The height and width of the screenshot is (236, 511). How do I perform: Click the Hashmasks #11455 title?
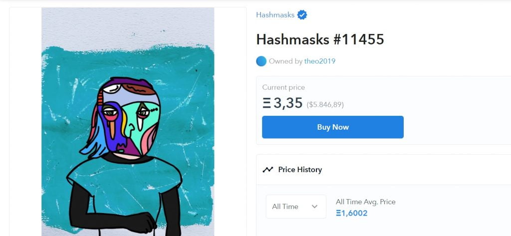click(x=320, y=39)
